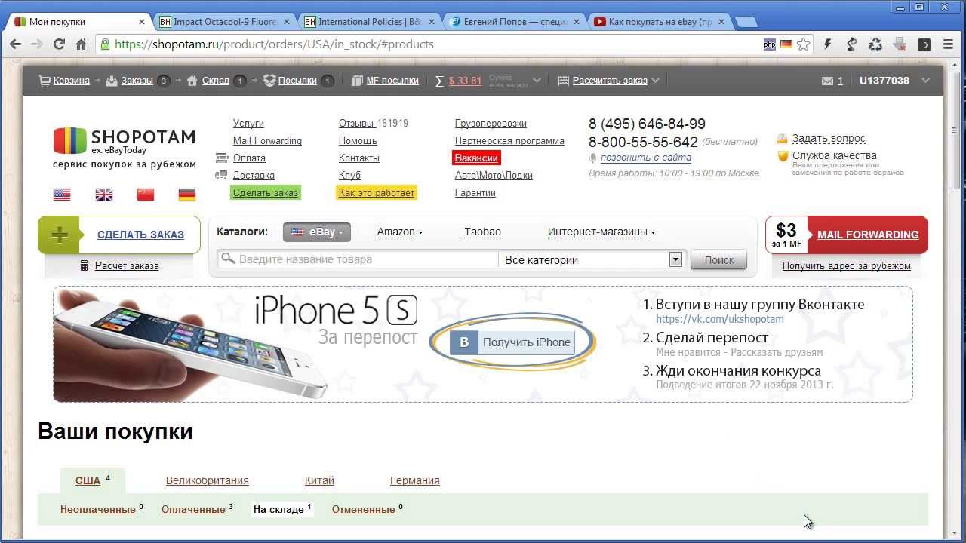The image size is (966, 543).
Task: Open the eBay catalog dropdown
Action: coord(317,232)
